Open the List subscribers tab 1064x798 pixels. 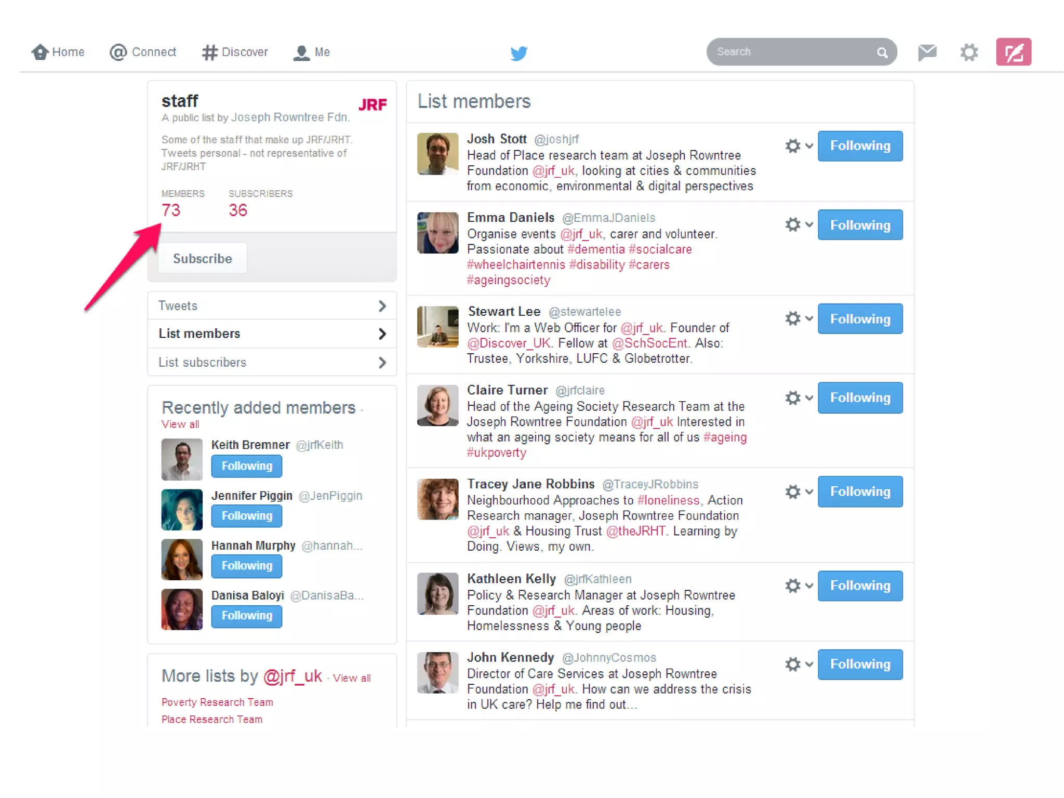point(272,362)
